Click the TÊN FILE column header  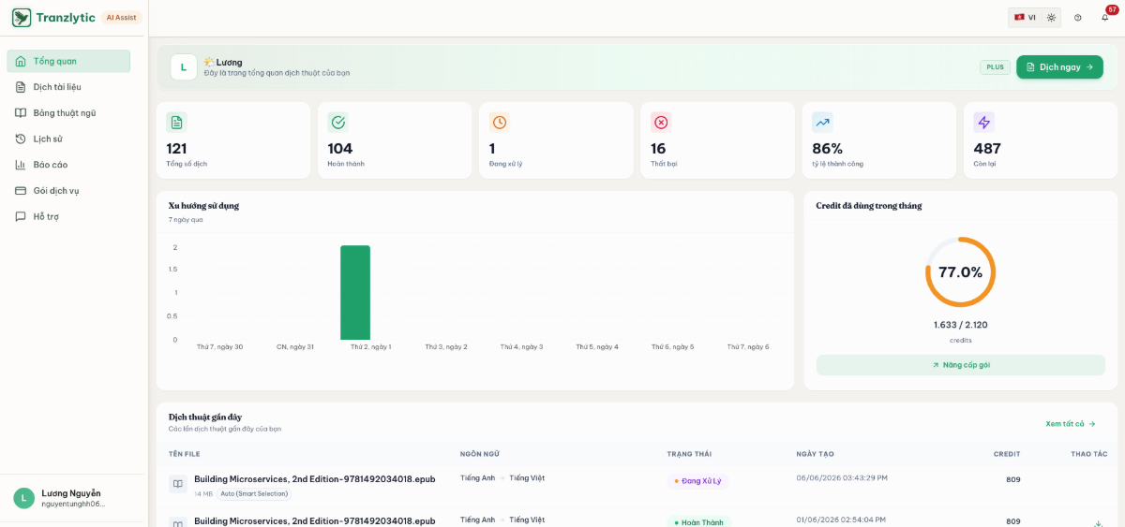pos(185,454)
